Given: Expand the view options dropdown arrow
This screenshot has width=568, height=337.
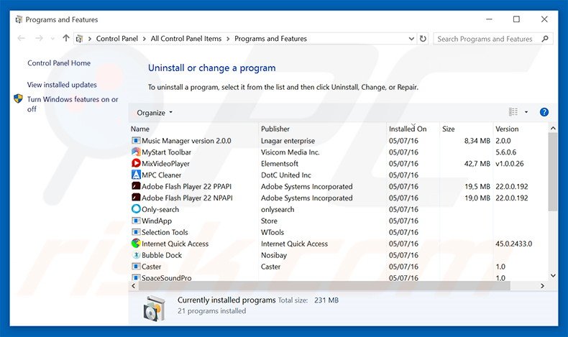Looking at the screenshot, I should [x=526, y=112].
